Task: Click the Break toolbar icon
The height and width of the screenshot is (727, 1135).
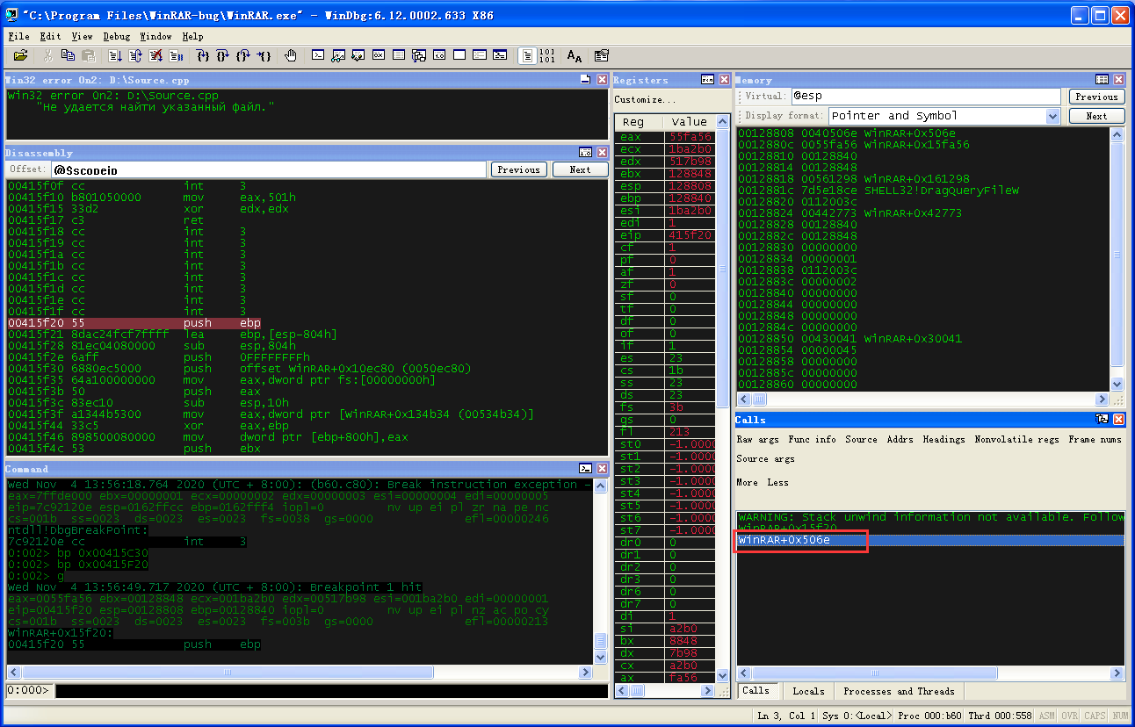Action: point(176,55)
